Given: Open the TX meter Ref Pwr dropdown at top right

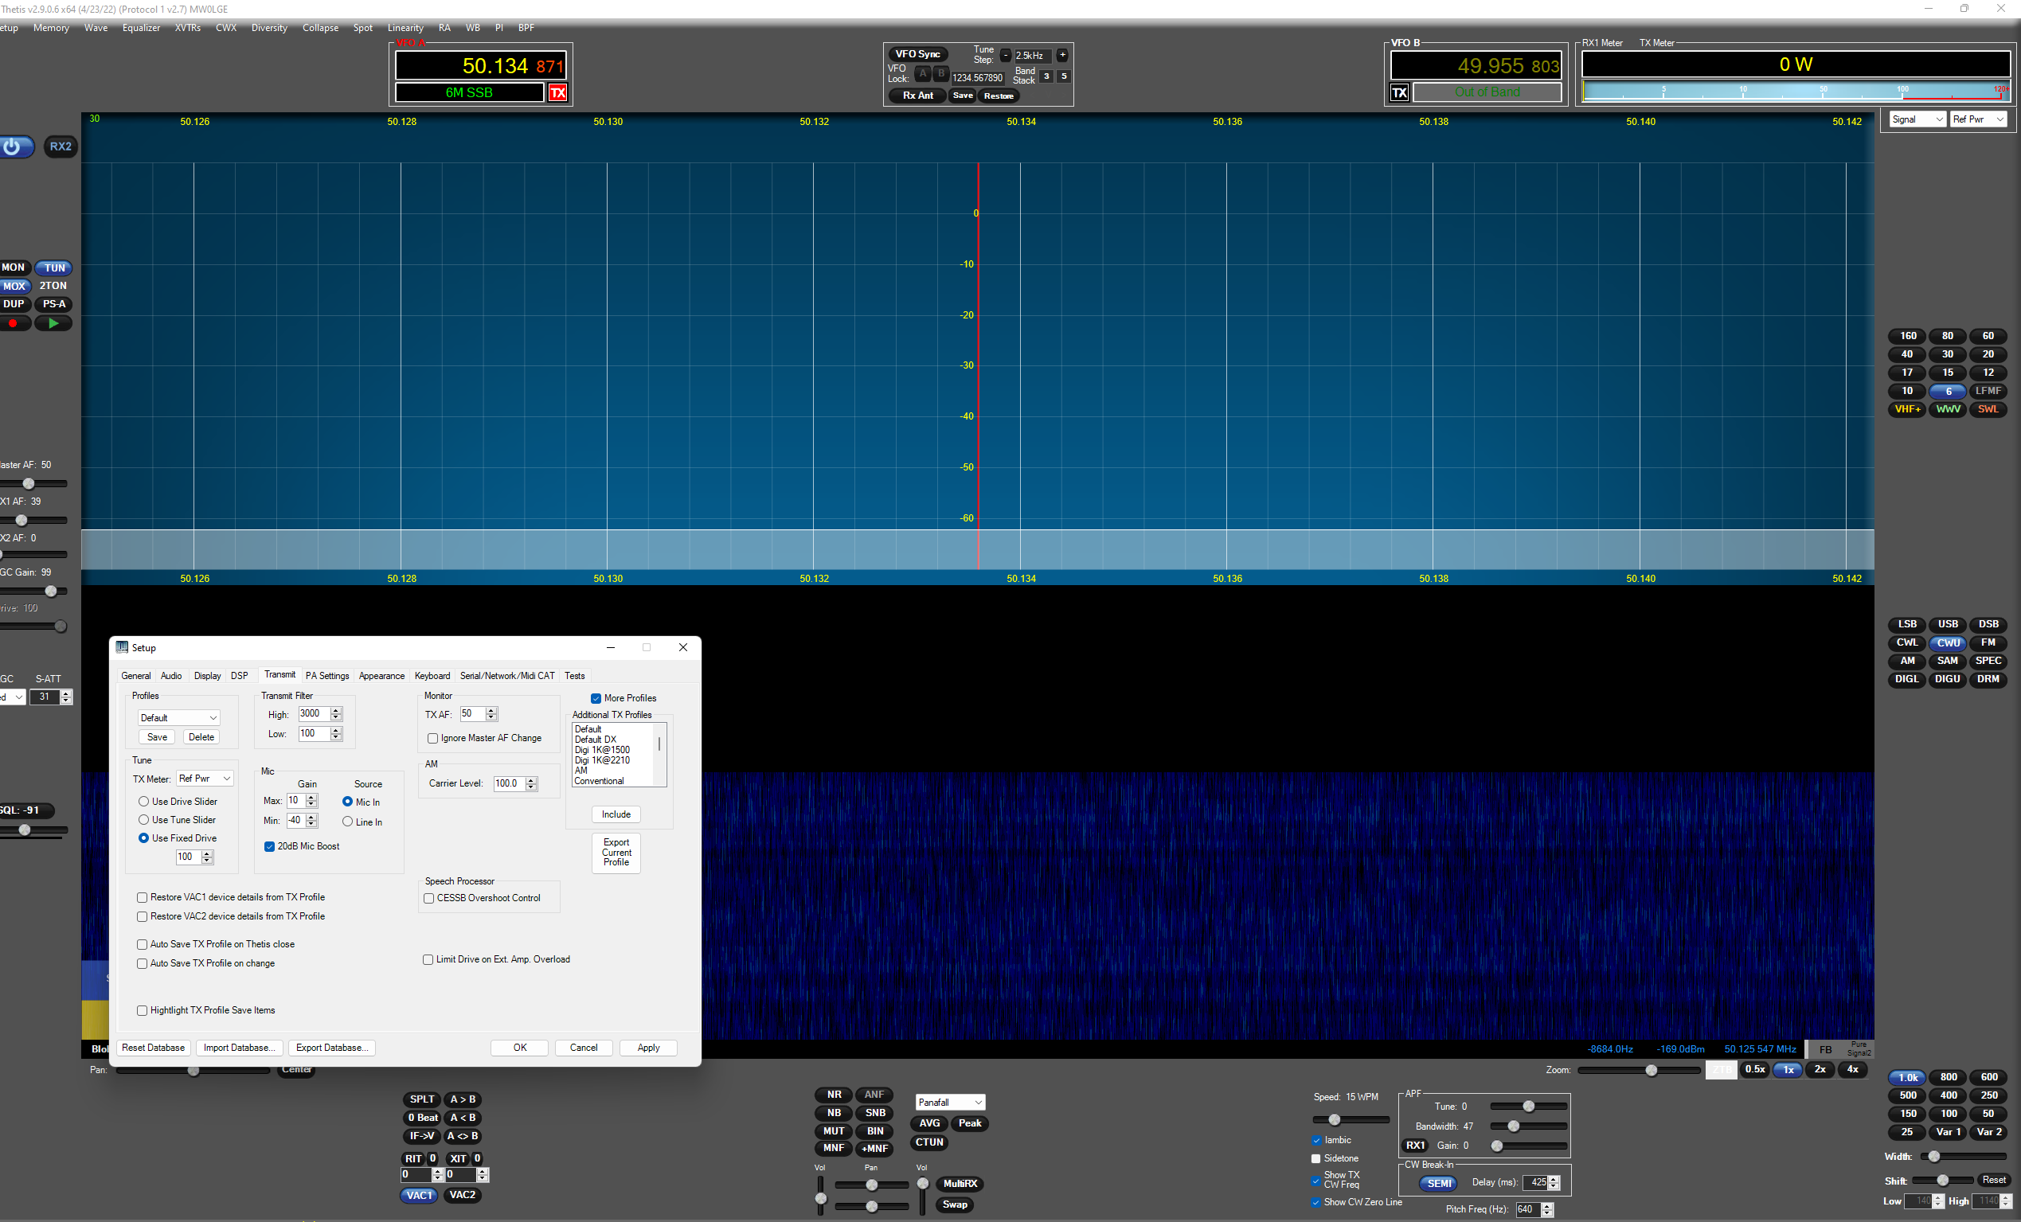Looking at the screenshot, I should 1978,119.
